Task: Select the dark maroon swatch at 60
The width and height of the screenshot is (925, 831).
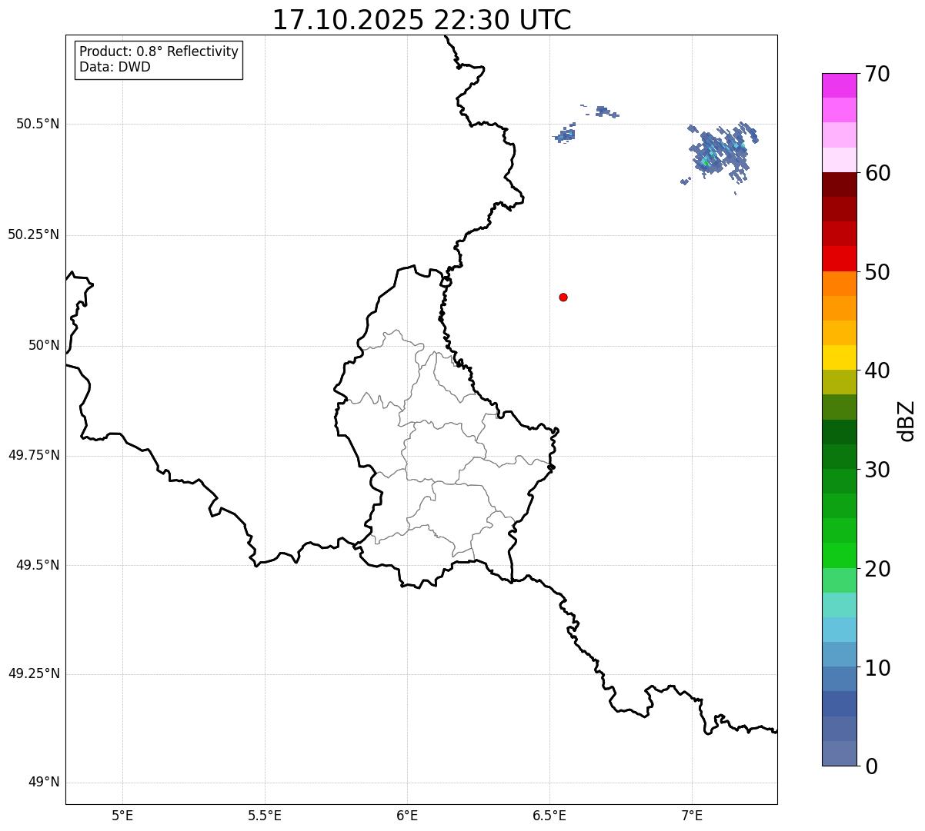Action: click(x=839, y=184)
